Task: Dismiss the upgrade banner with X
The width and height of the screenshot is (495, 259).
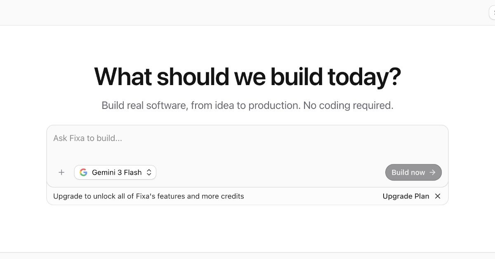Action: (x=438, y=197)
